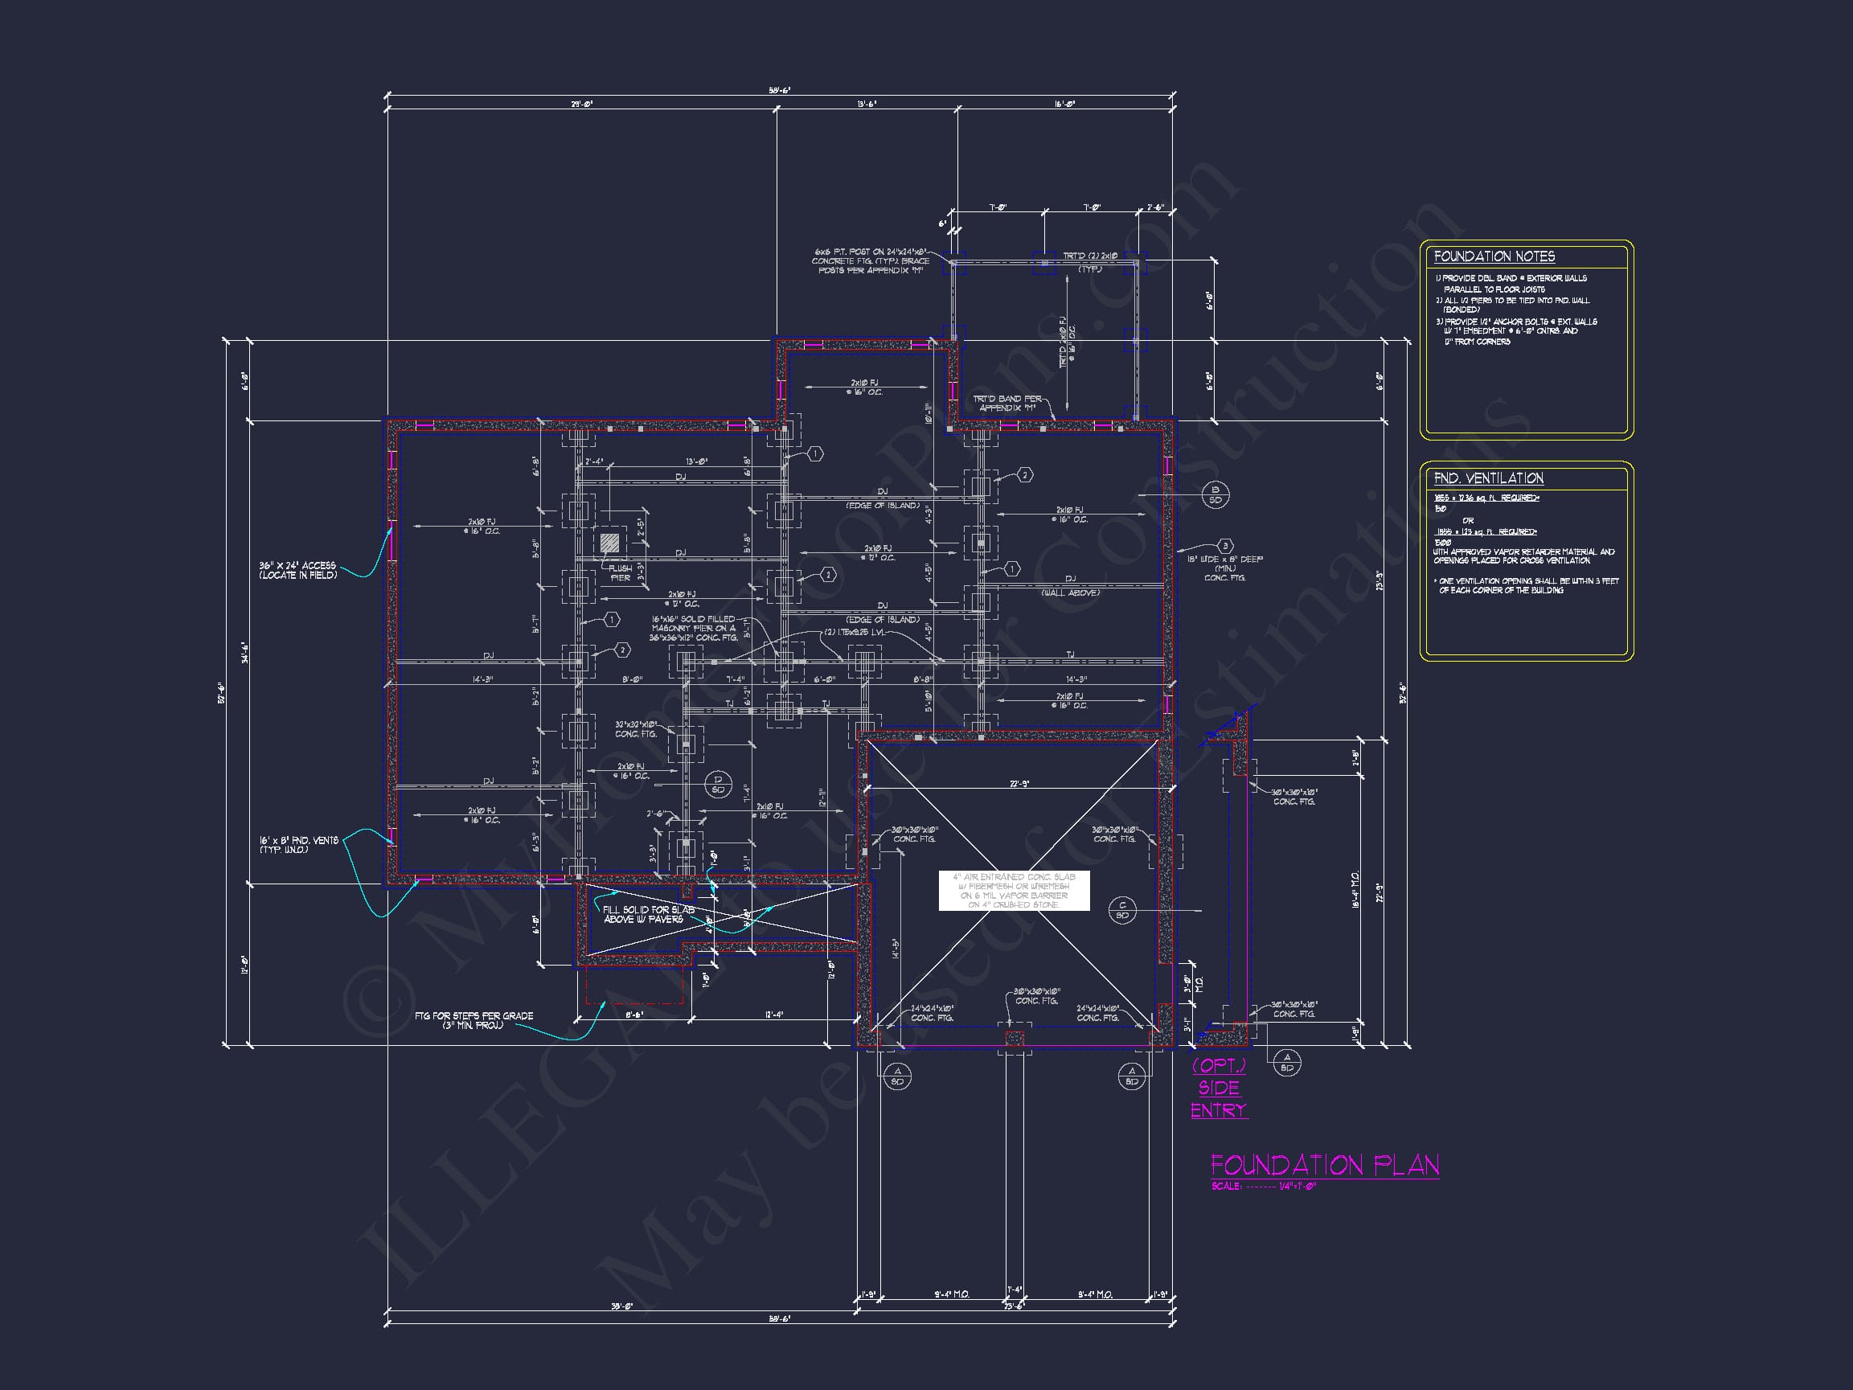Click the '4" AIR ENTRAINED CONC. SLAB' white note box

coord(1014,890)
